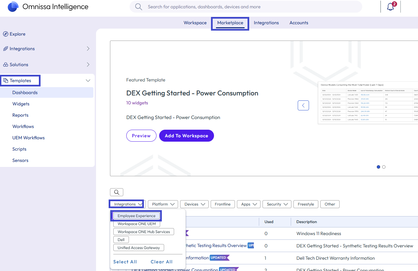
Task: Toggle the Frontline filter
Action: point(223,204)
